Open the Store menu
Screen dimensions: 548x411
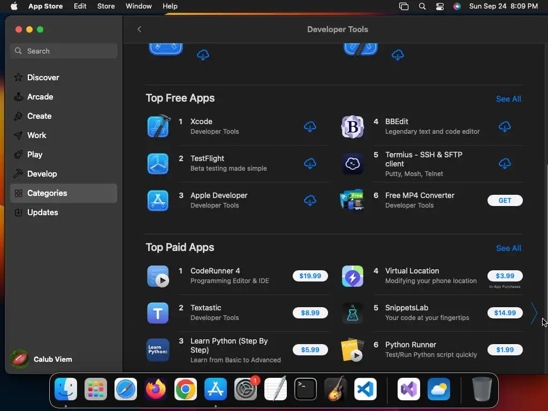click(106, 6)
